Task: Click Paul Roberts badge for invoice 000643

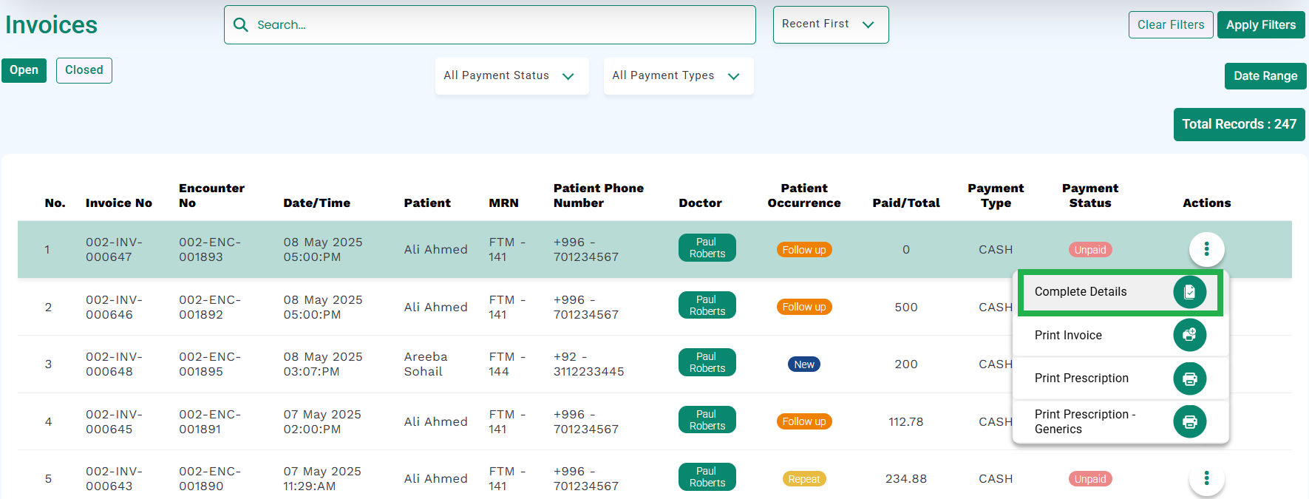Action: tap(707, 477)
